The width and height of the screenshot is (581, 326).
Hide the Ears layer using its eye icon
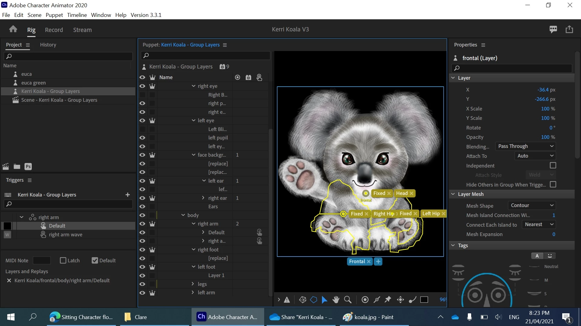pos(142,206)
